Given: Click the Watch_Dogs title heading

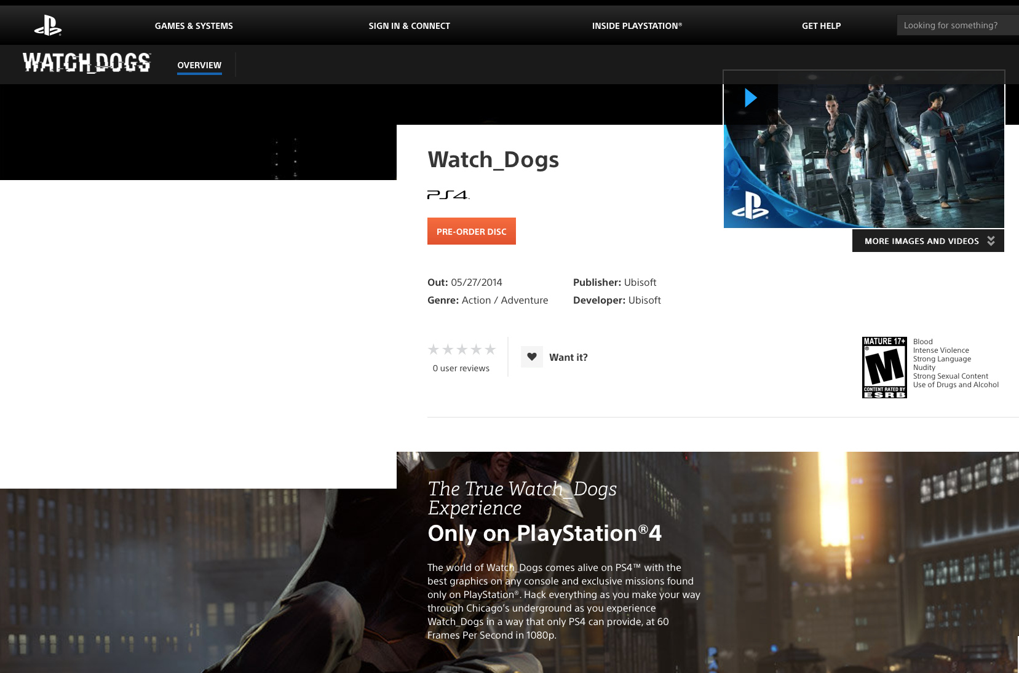Looking at the screenshot, I should coord(493,160).
